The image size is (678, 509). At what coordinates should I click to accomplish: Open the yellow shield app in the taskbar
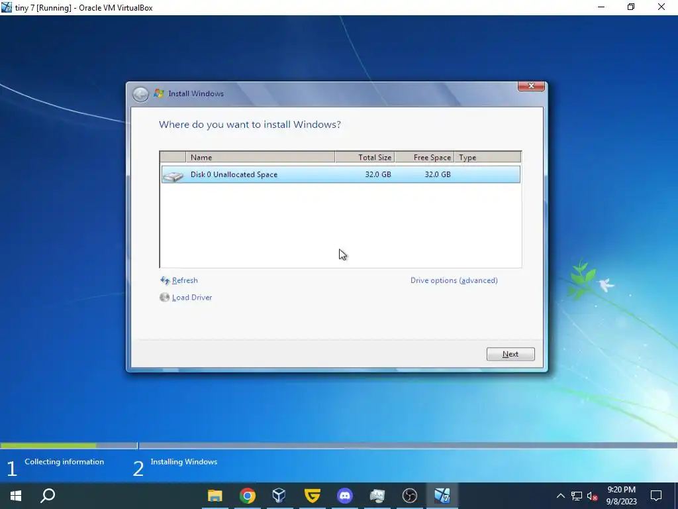point(313,495)
